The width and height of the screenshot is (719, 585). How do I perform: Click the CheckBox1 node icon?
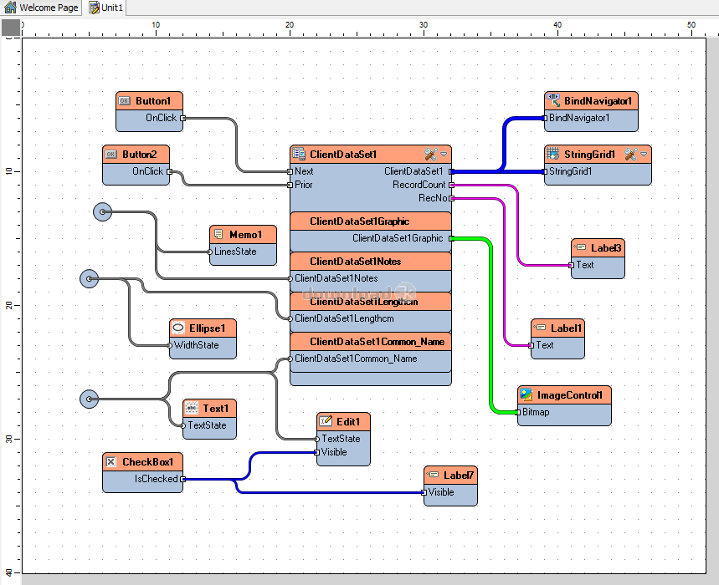111,461
